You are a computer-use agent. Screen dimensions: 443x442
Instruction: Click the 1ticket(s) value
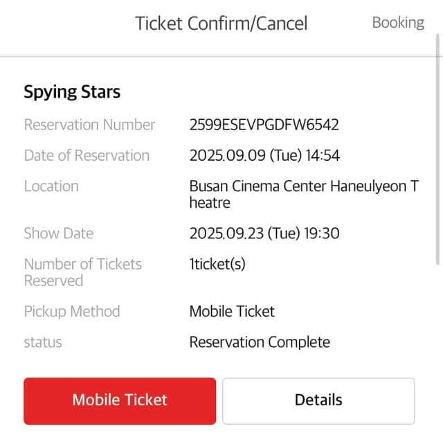pyautogui.click(x=217, y=264)
